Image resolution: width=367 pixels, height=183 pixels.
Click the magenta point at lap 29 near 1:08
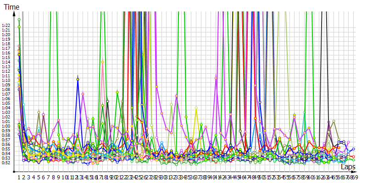pos(156,86)
